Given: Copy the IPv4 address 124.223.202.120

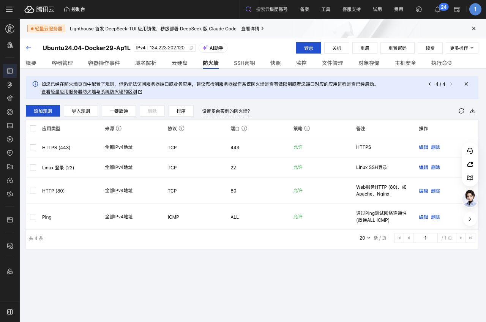Looking at the screenshot, I should (191, 48).
